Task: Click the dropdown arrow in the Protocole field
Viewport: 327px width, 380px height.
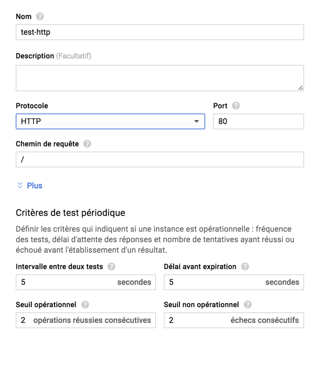Action: [197, 121]
